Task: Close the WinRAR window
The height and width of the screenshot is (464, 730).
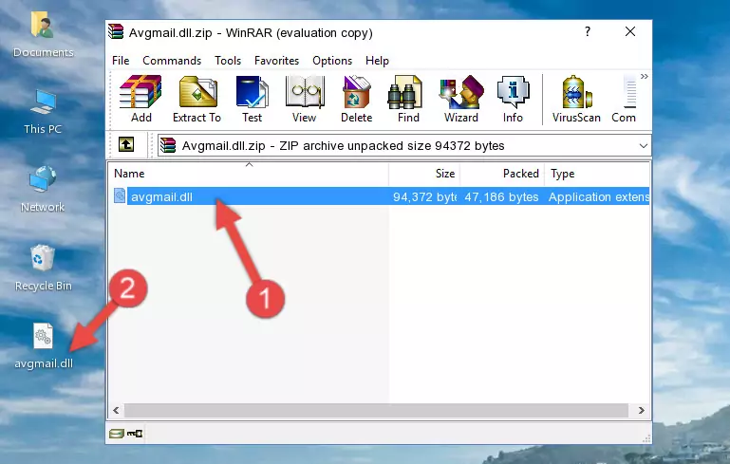Action: (x=630, y=31)
